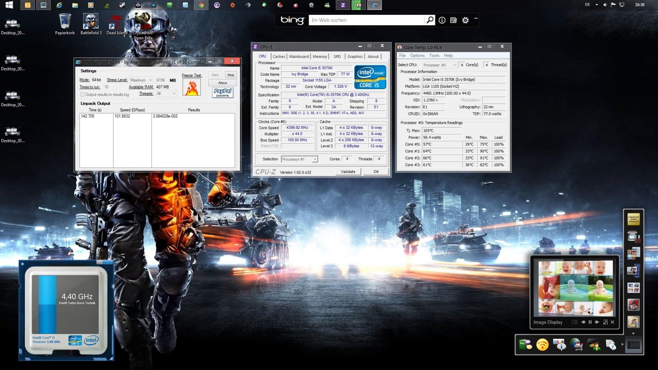Image resolution: width=658 pixels, height=370 pixels.
Task: Open Google Chrome from the taskbar
Action: (x=201, y=5)
